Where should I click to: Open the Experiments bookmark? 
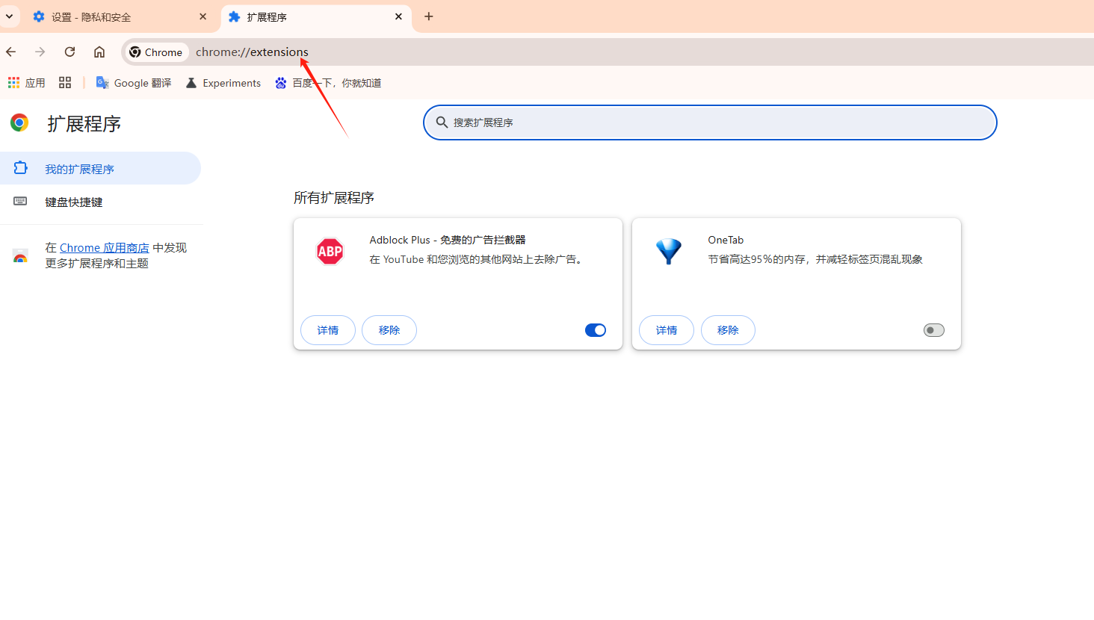click(x=223, y=83)
